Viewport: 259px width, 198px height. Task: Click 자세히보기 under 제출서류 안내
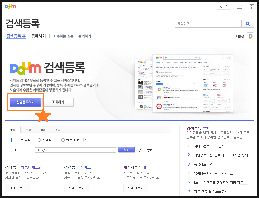[135, 188]
